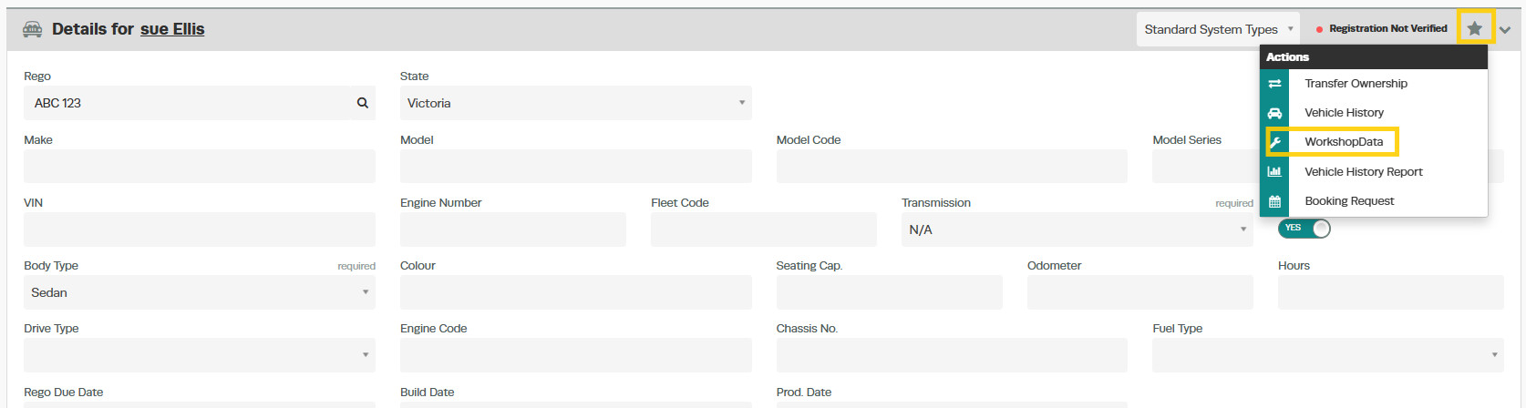Image resolution: width=1526 pixels, height=408 pixels.
Task: Click the Transfer Ownership arrows icon
Action: (1274, 84)
